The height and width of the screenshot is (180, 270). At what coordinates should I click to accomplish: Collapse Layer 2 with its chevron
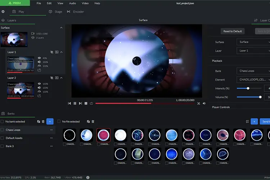(62, 78)
